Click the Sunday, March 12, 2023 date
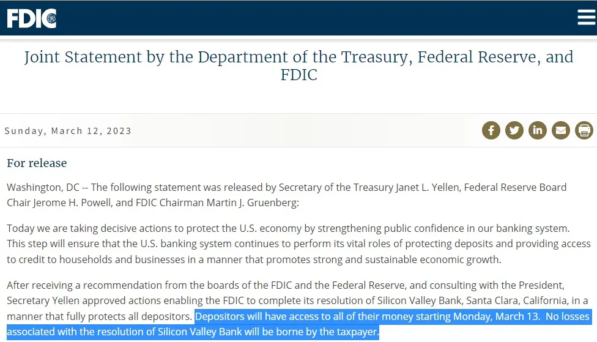This screenshot has width=597, height=342. [x=68, y=131]
